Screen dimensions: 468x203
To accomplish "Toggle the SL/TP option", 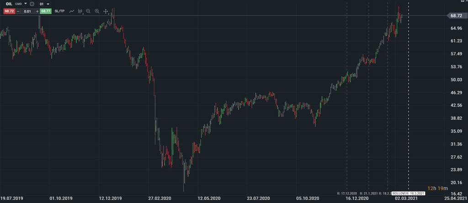I will click(59, 10).
